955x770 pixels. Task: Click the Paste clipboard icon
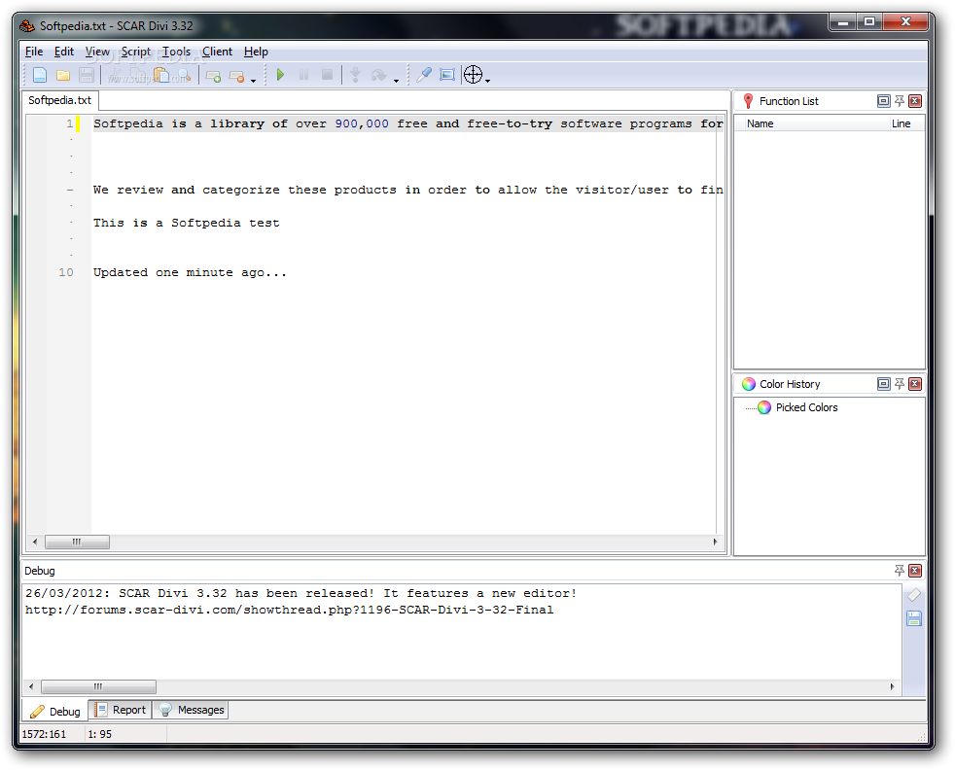tap(161, 75)
